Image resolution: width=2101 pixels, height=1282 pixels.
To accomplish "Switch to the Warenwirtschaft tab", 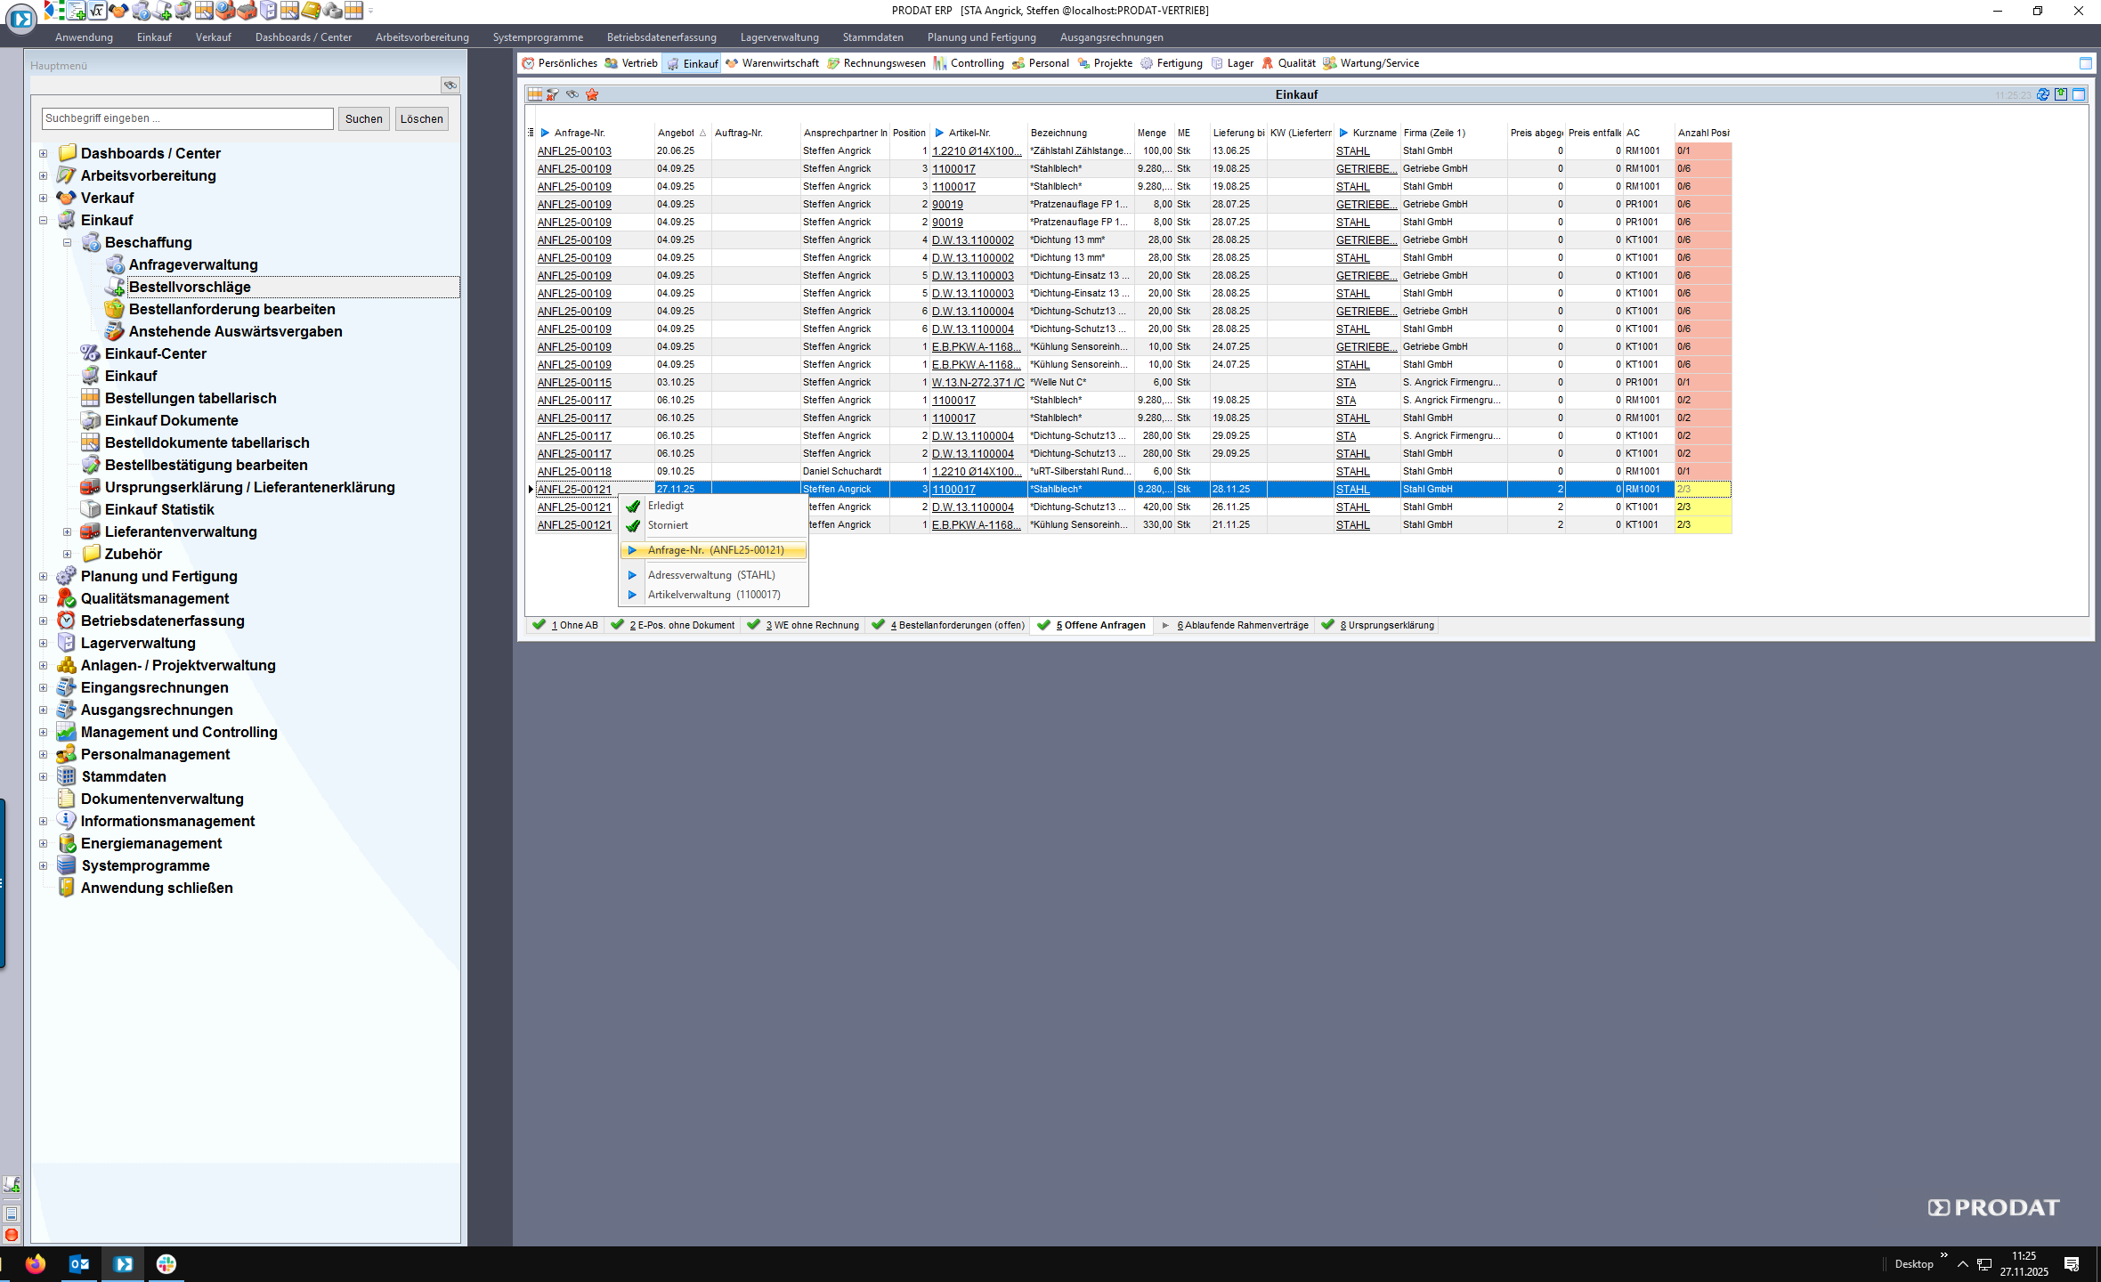I will (x=773, y=63).
